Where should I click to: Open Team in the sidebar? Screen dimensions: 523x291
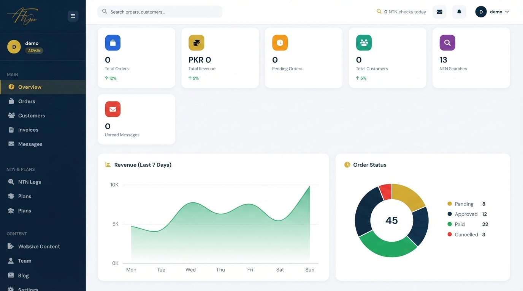(43, 261)
